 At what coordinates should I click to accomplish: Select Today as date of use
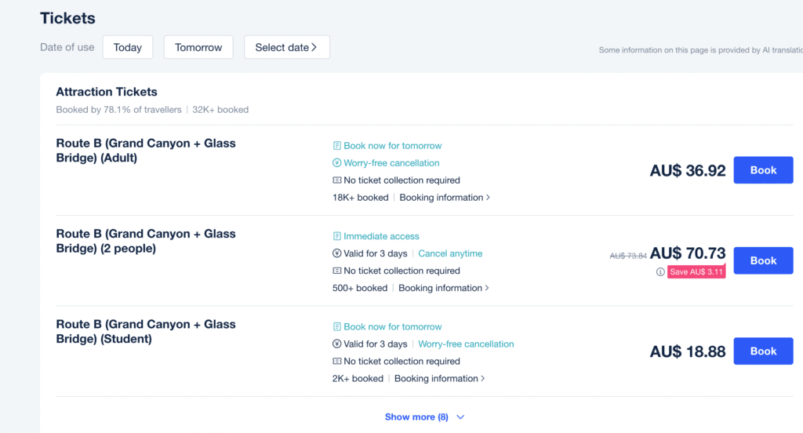coord(127,47)
